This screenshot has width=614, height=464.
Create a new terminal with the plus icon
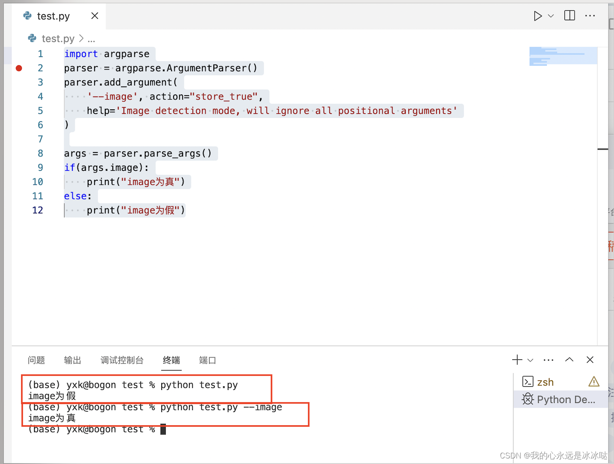pos(517,360)
